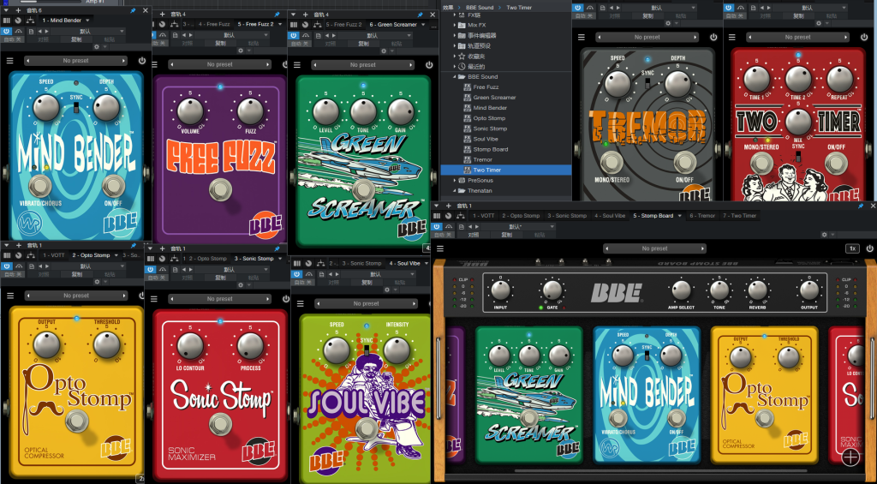Click the plus icon in Mind Bender window

(19, 10)
